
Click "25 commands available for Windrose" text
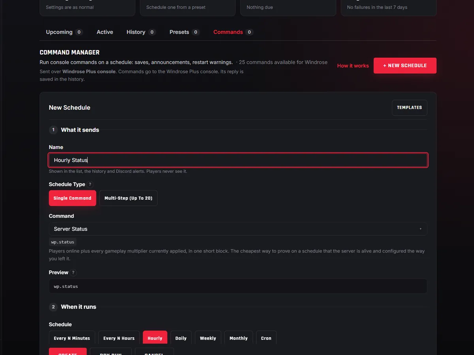283,62
